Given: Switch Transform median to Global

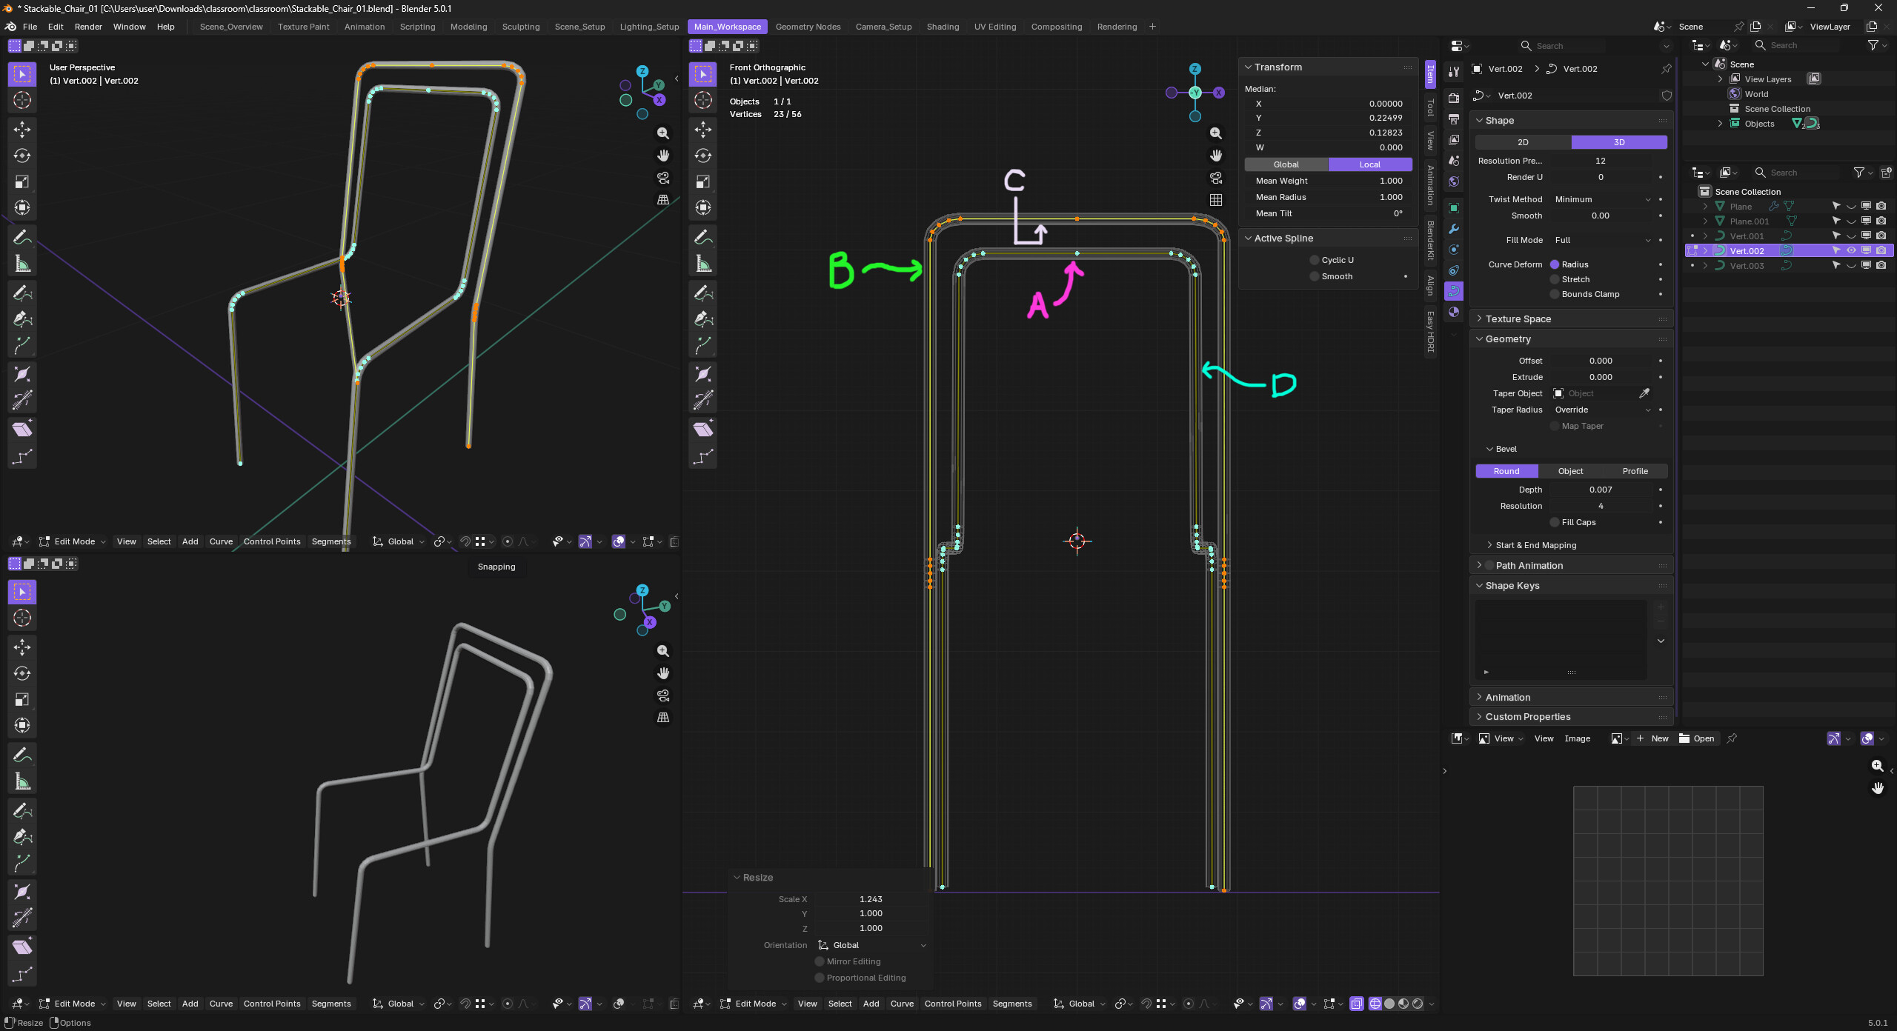Looking at the screenshot, I should click(1286, 164).
